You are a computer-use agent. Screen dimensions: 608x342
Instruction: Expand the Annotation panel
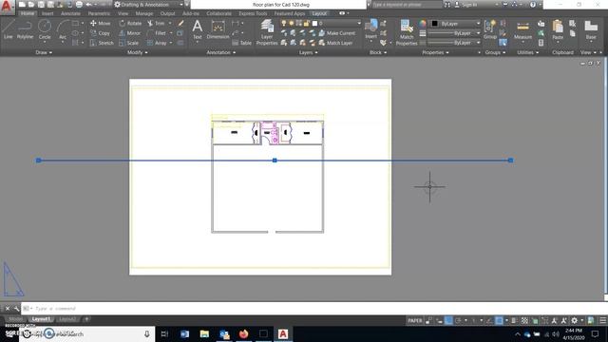point(221,52)
